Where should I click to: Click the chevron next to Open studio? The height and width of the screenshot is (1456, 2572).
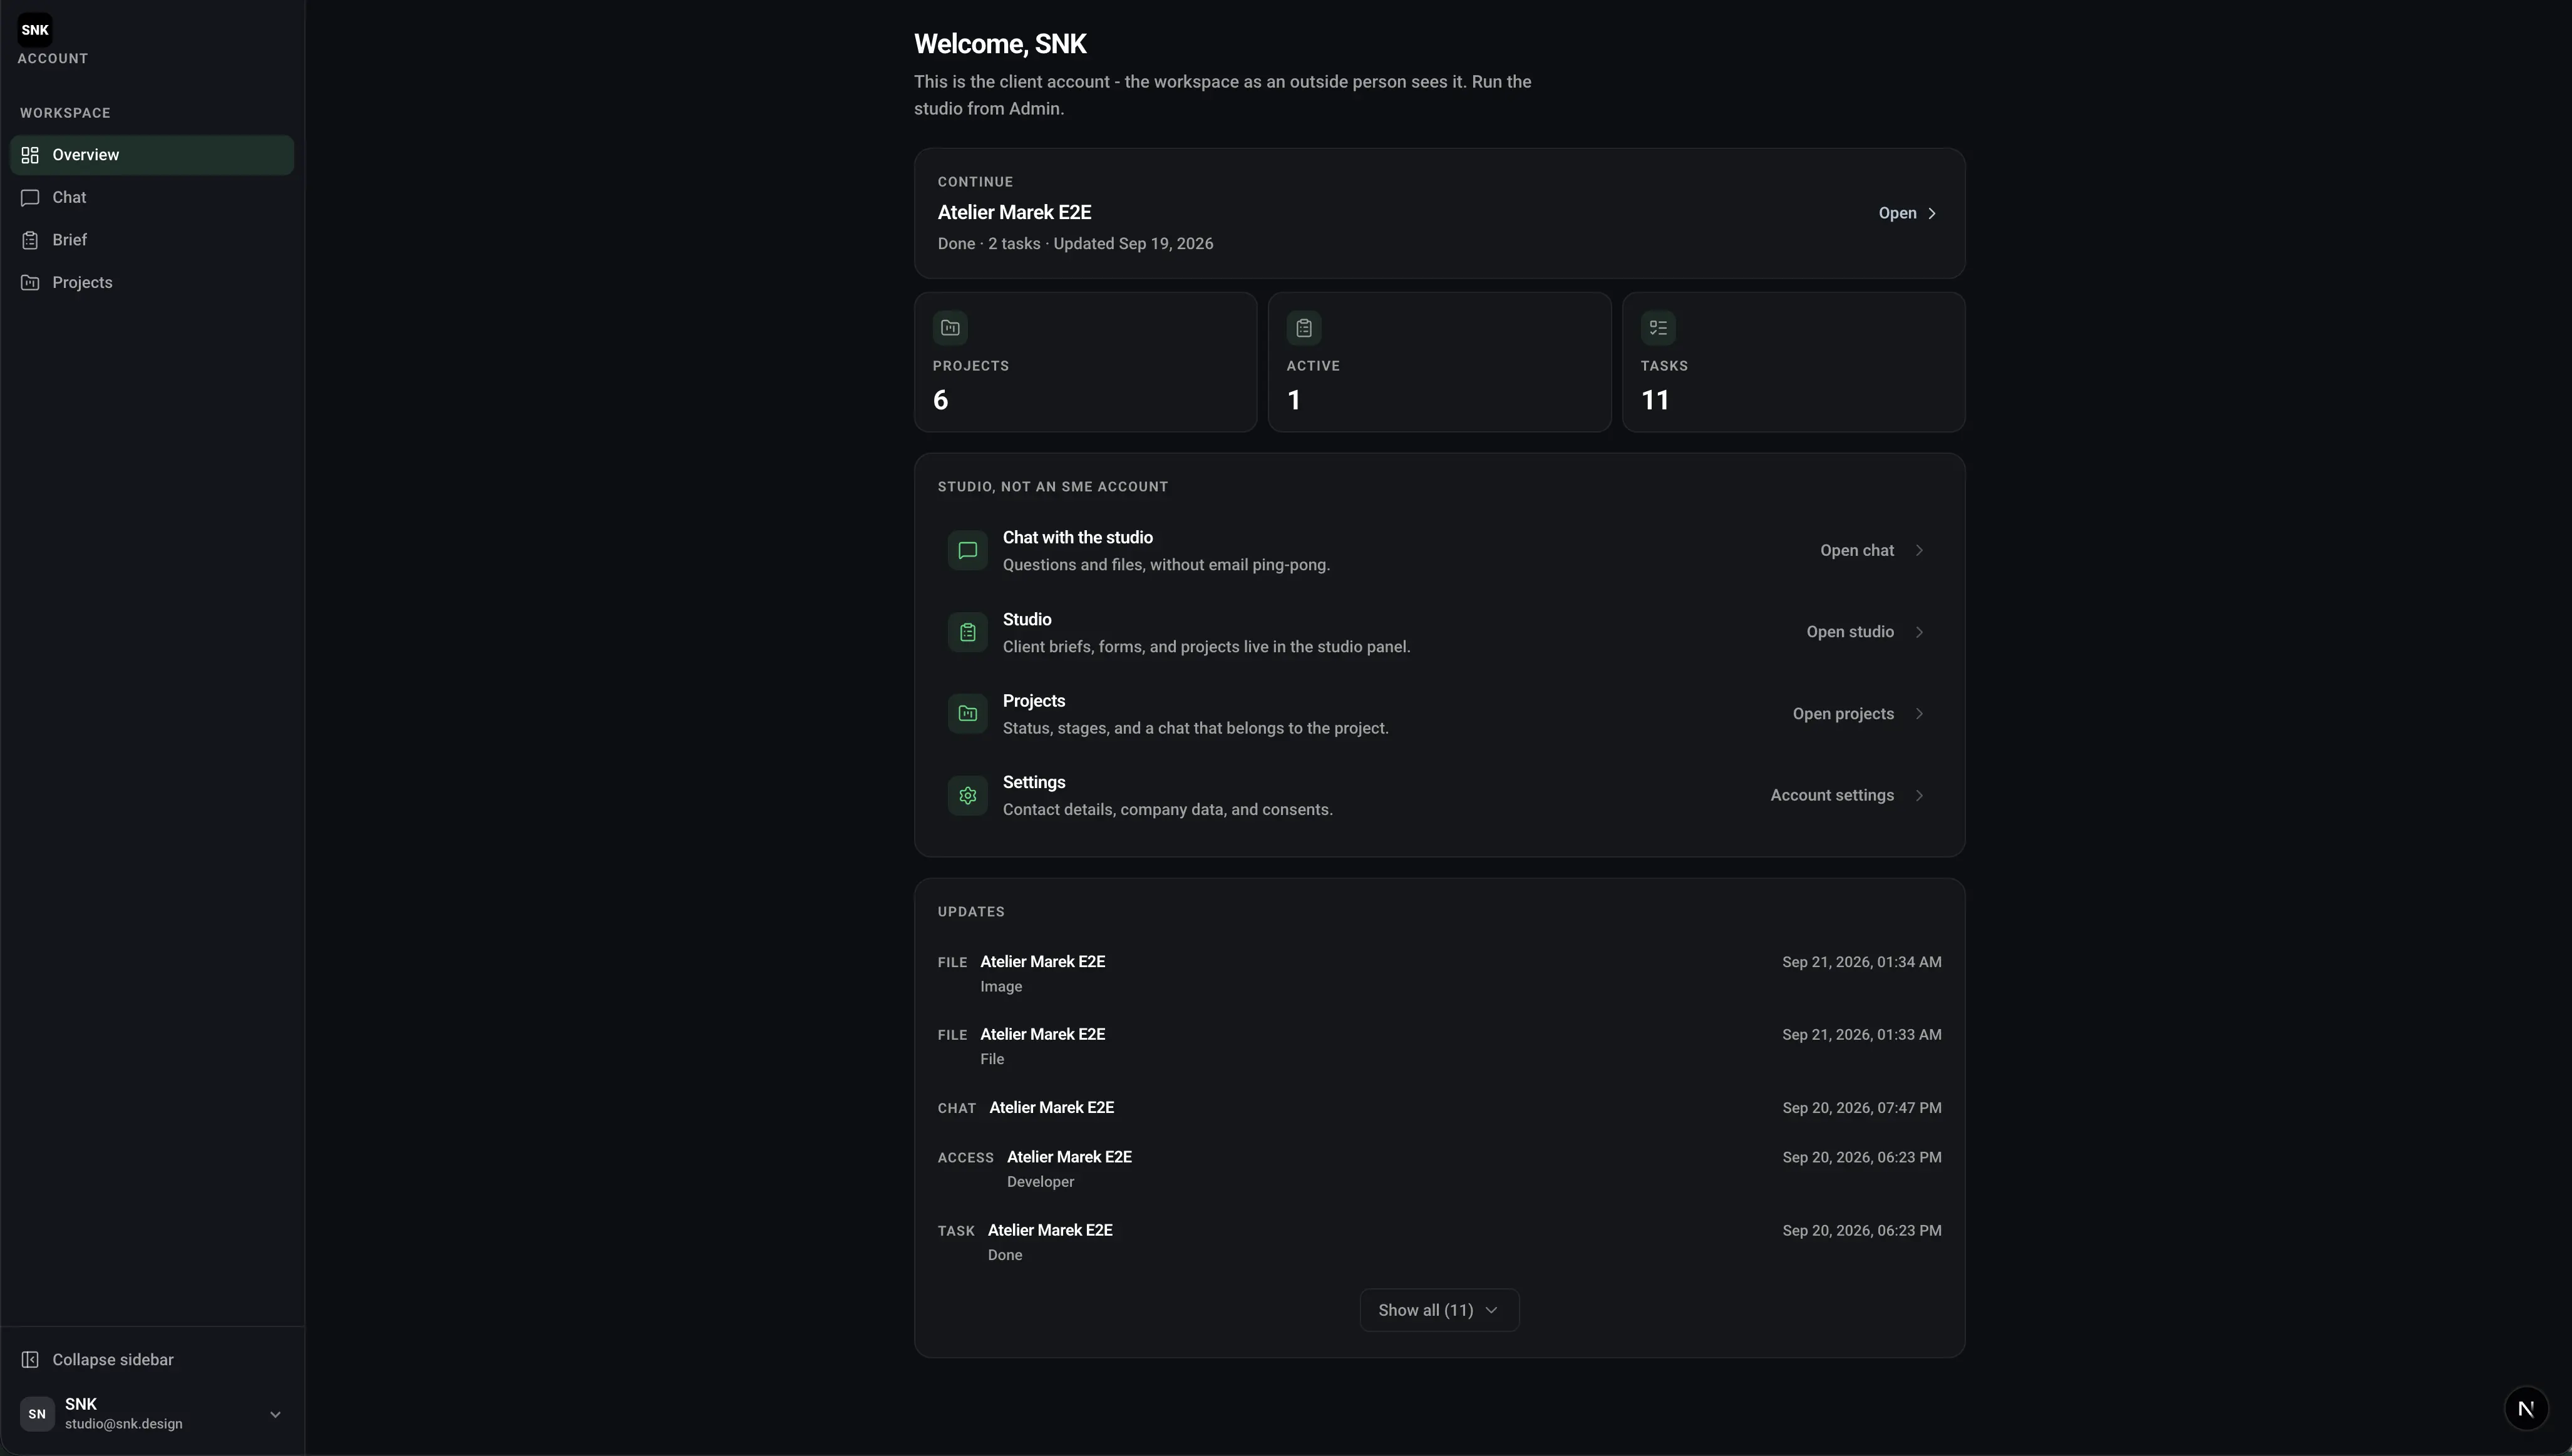point(1919,632)
